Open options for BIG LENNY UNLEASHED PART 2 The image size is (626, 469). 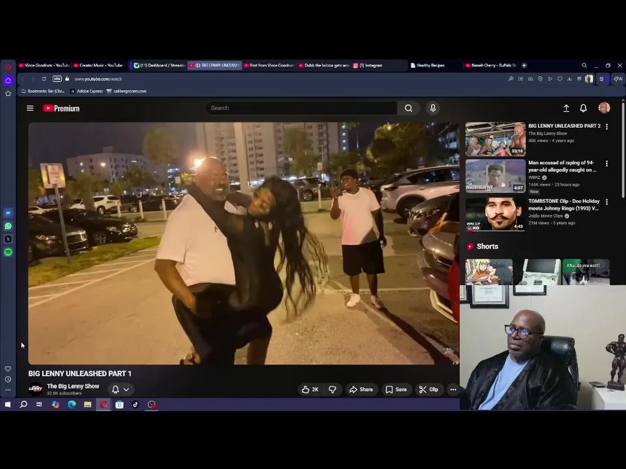click(x=607, y=127)
